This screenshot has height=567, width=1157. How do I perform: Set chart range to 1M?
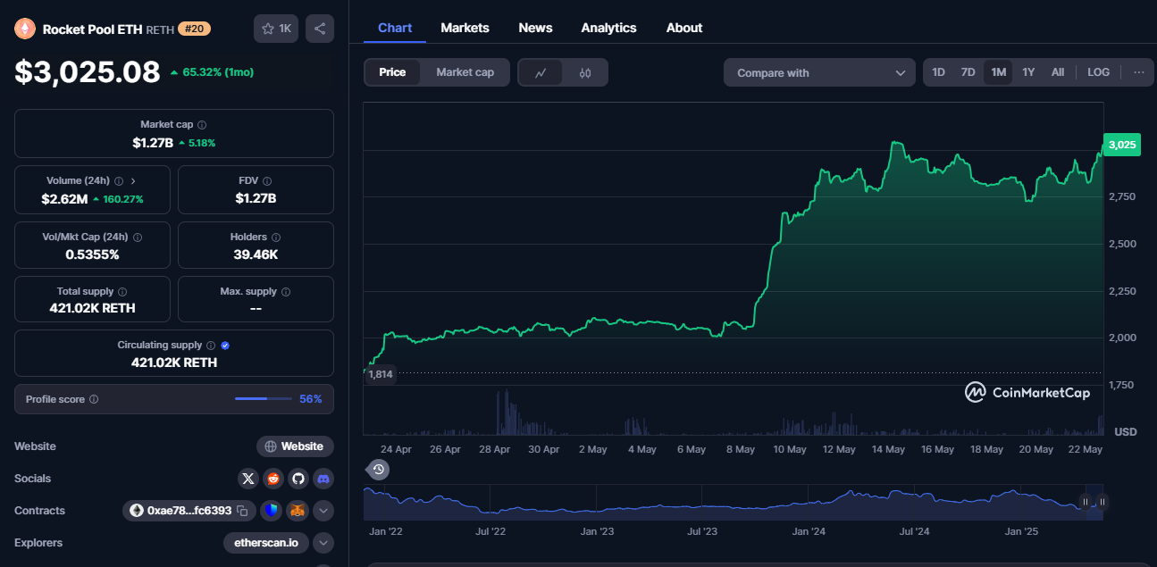tap(998, 72)
